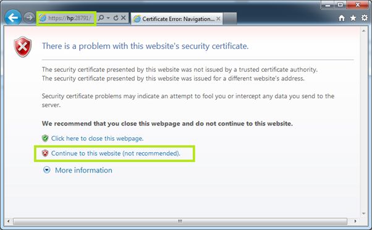Click the text 'We recommend that you close this webpage'

[x=111, y=124]
